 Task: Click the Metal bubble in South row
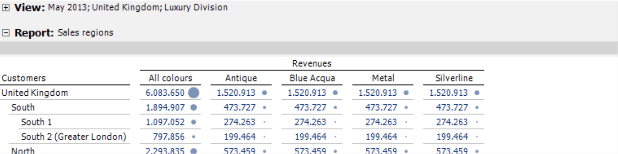[x=406, y=107]
